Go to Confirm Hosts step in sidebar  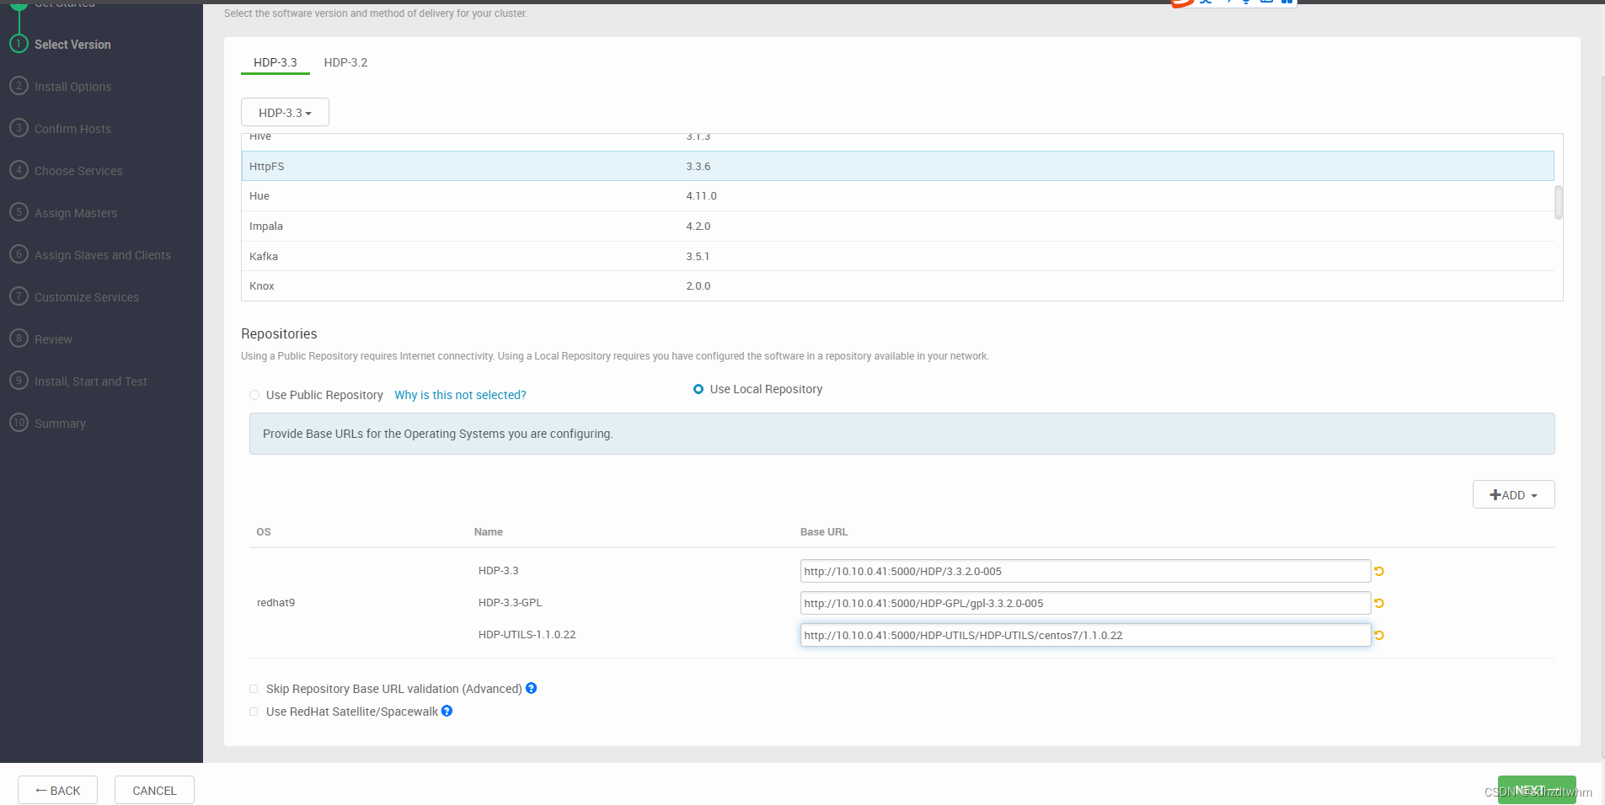[x=72, y=129]
